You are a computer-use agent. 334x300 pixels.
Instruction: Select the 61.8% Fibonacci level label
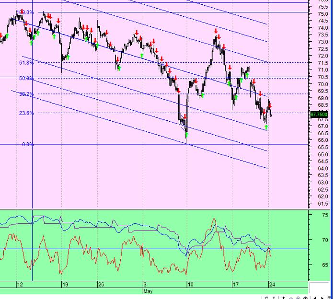click(x=26, y=63)
